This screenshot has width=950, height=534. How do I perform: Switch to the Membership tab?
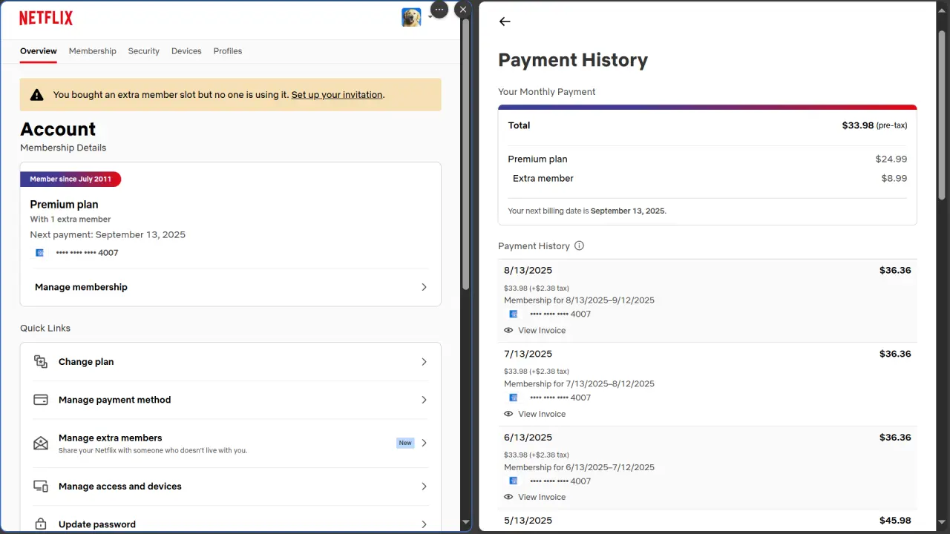[93, 51]
